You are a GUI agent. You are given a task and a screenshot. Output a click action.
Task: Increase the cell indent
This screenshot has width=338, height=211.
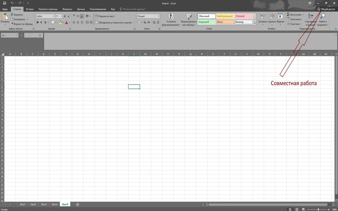coord(91,22)
